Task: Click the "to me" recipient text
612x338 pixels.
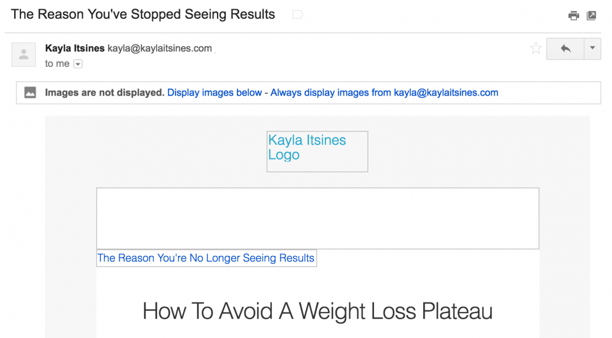Action: point(57,64)
